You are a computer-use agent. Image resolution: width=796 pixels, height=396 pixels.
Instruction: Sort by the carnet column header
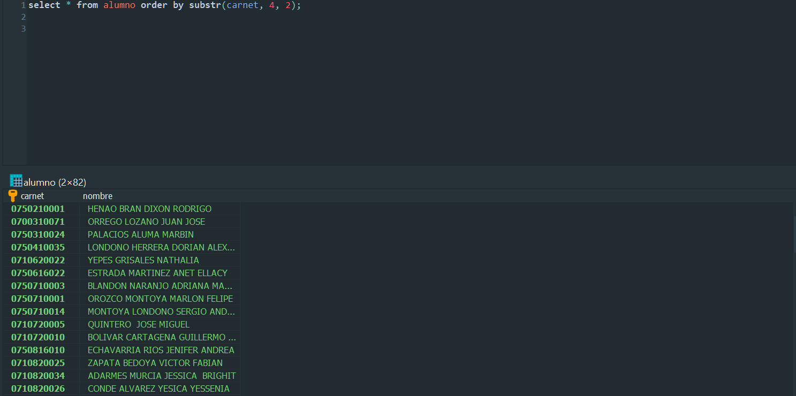pyautogui.click(x=33, y=196)
